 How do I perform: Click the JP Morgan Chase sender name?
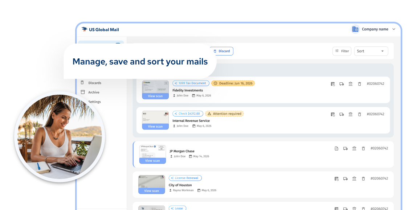click(182, 151)
